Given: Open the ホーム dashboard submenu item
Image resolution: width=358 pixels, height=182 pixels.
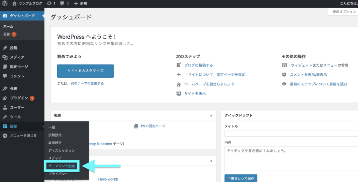Looking at the screenshot, I should pos(8,26).
